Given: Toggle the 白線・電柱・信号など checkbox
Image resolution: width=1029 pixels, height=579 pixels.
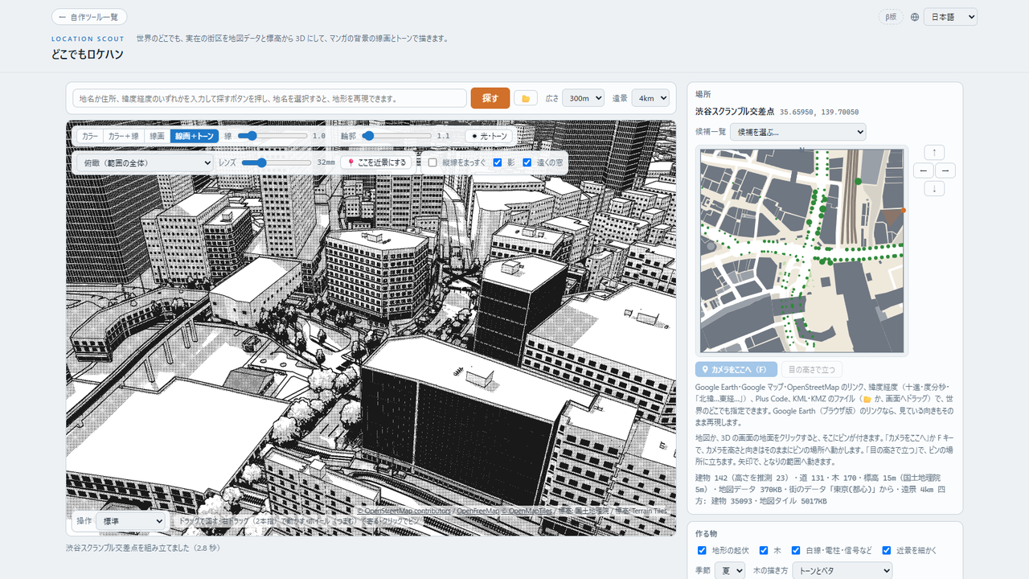Looking at the screenshot, I should 796,550.
